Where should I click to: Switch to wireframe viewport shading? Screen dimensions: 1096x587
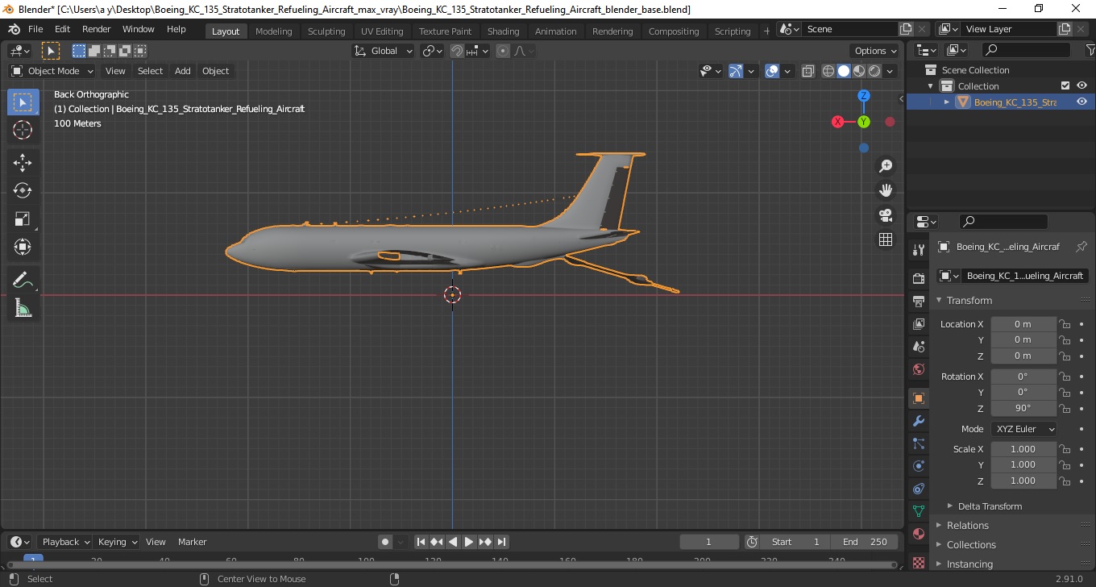pyautogui.click(x=828, y=71)
